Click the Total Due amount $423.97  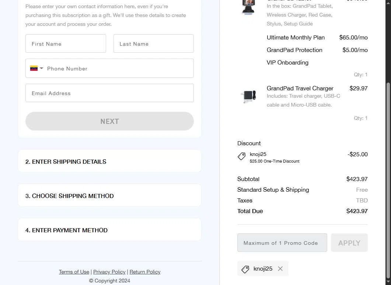tap(357, 211)
